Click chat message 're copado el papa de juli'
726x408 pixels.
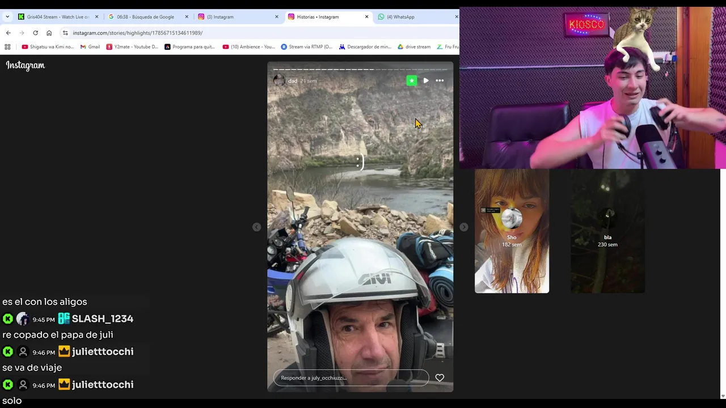(58, 335)
